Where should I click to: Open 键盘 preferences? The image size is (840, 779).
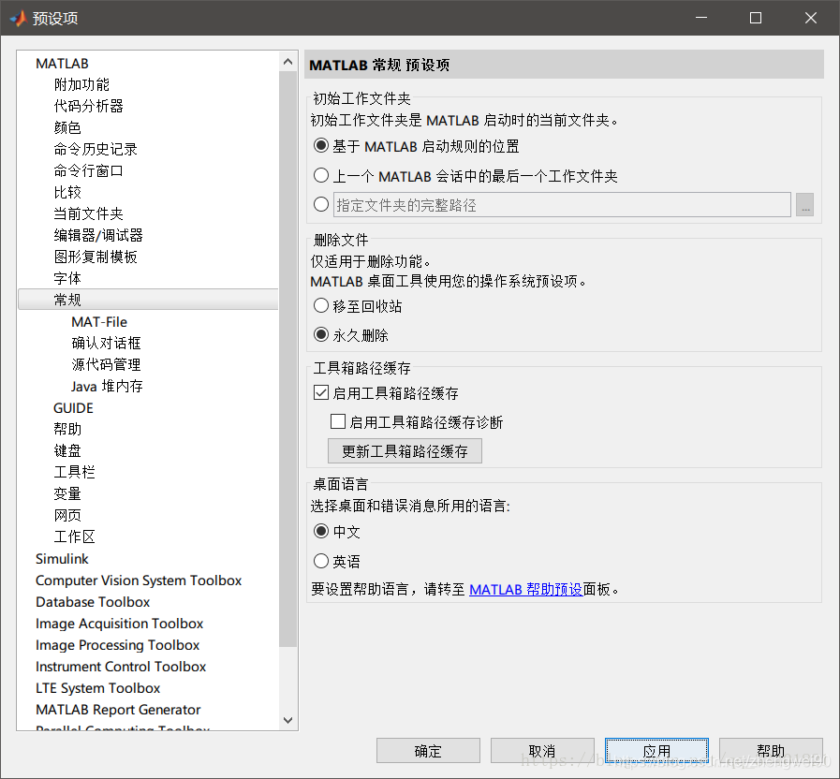67,450
